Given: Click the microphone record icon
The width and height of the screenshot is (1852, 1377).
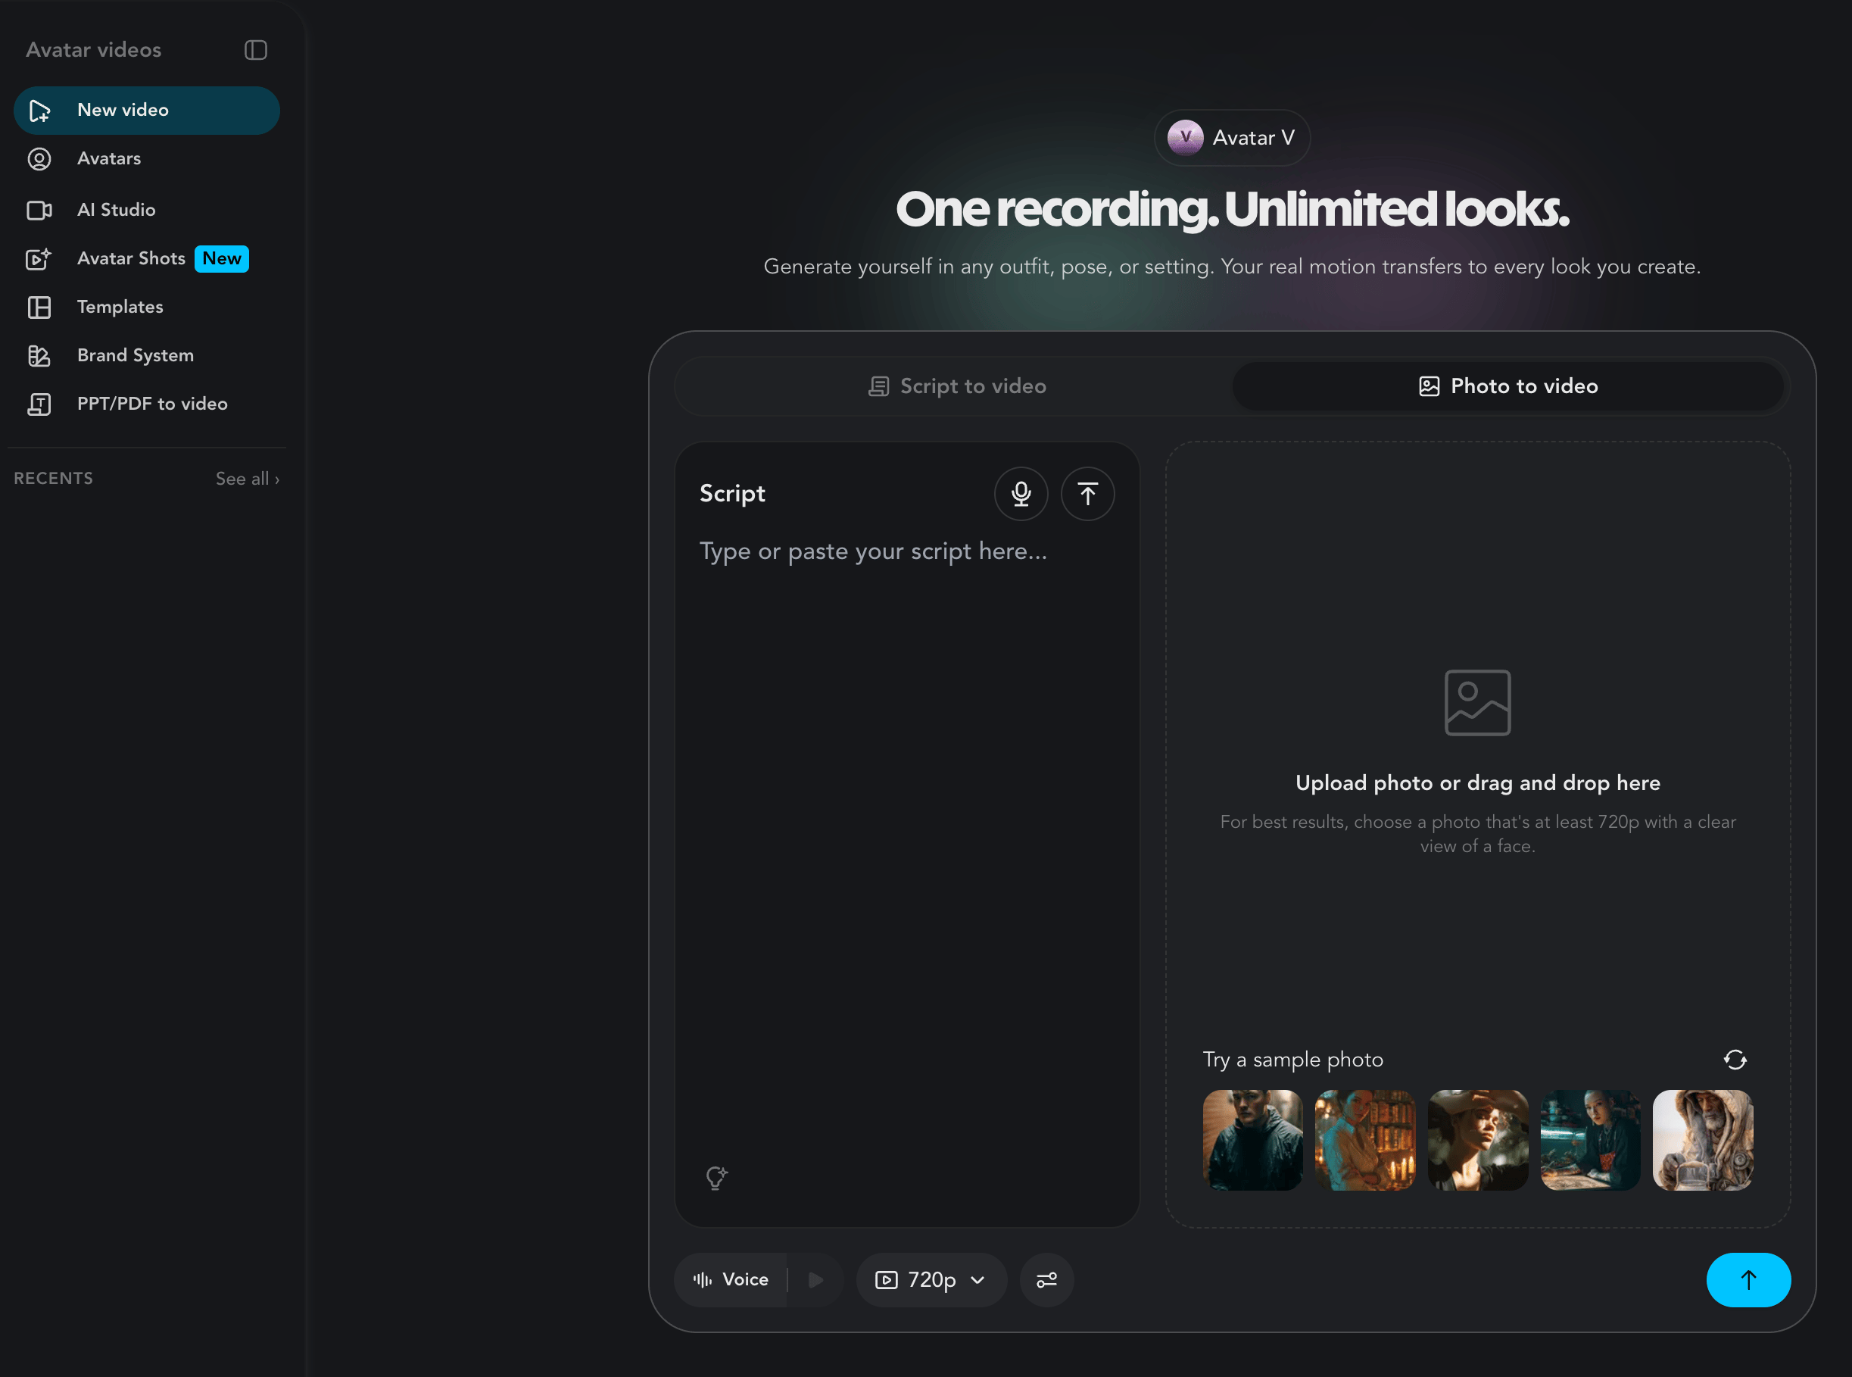Looking at the screenshot, I should pyautogui.click(x=1021, y=493).
